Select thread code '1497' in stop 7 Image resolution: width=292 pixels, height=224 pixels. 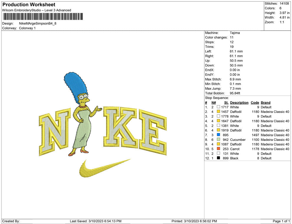coord(255,135)
